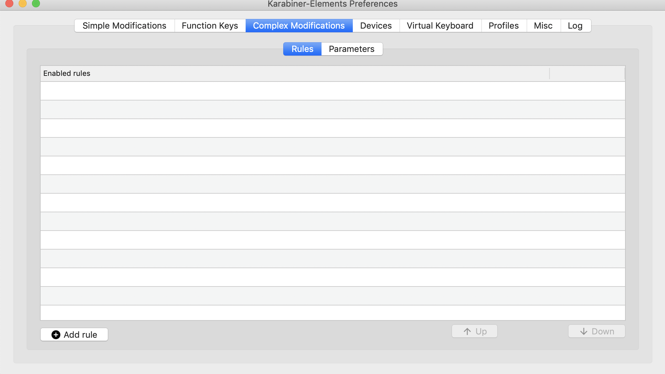Image resolution: width=665 pixels, height=374 pixels.
Task: Click the Enabled rules column header
Action: (x=295, y=74)
